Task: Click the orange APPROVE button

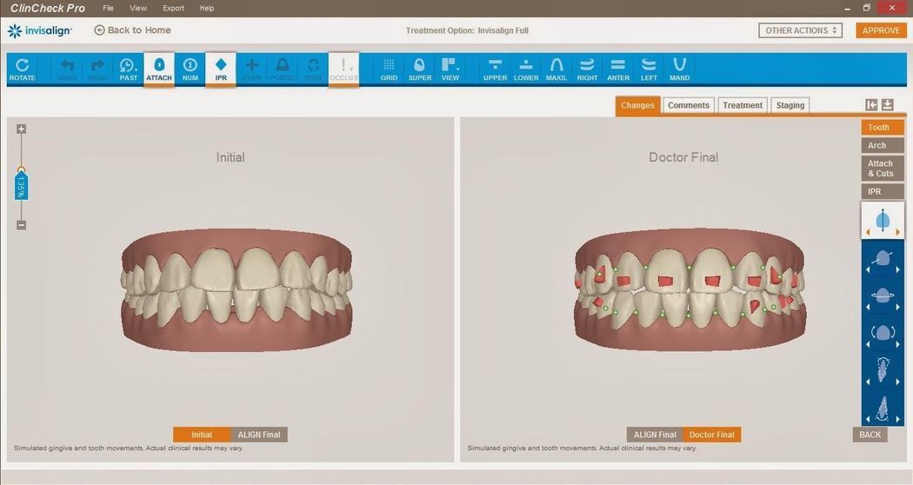Action: click(881, 30)
